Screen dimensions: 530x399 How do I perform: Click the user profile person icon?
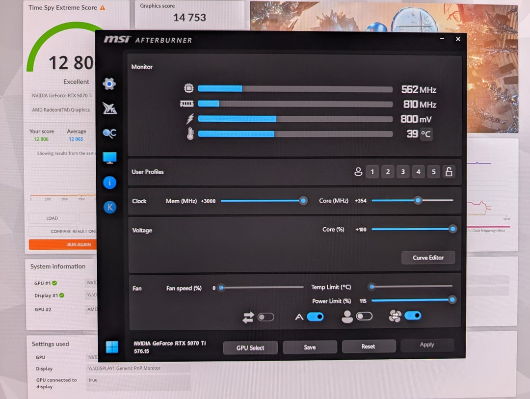[x=358, y=172]
